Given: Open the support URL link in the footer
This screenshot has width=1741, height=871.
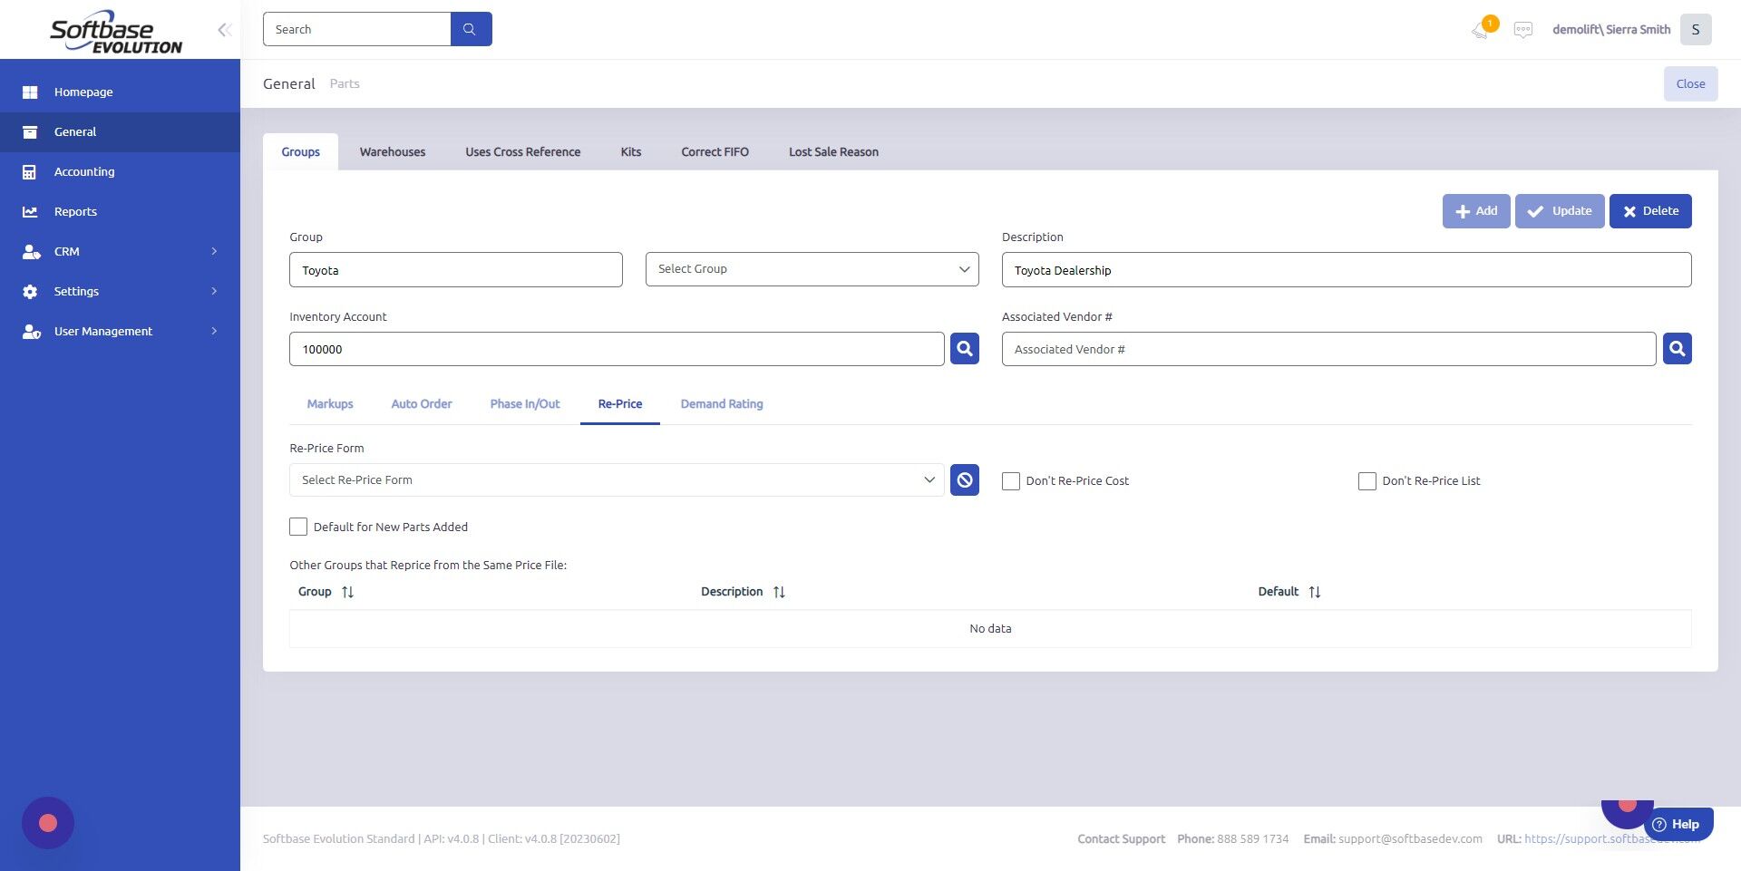Looking at the screenshot, I should coord(1612,839).
